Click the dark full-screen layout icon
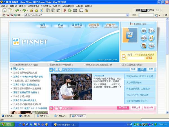The width and height of the screenshot is (169, 127). (75, 10)
